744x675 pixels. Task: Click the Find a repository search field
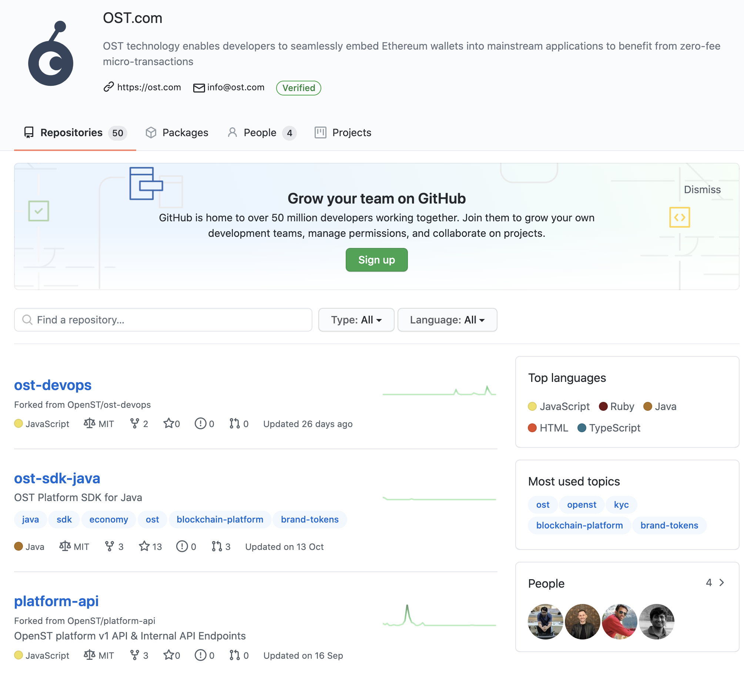tap(163, 320)
